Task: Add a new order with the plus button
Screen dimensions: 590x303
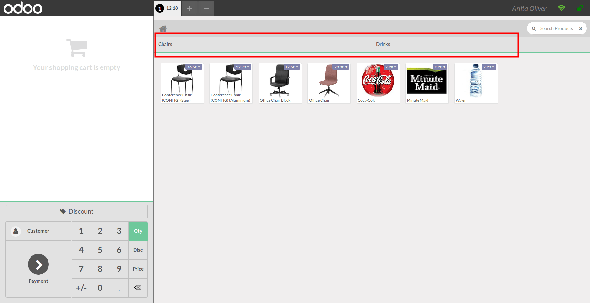Action: click(x=189, y=8)
